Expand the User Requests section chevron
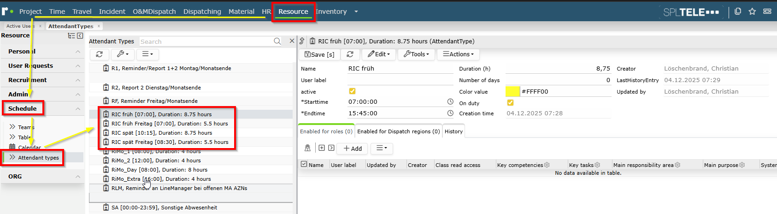Image resolution: width=777 pixels, height=214 pixels. tap(78, 66)
